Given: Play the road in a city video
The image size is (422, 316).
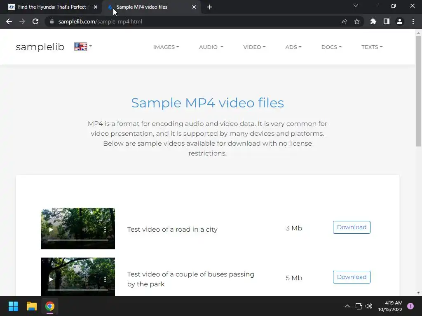Looking at the screenshot, I should click(51, 230).
